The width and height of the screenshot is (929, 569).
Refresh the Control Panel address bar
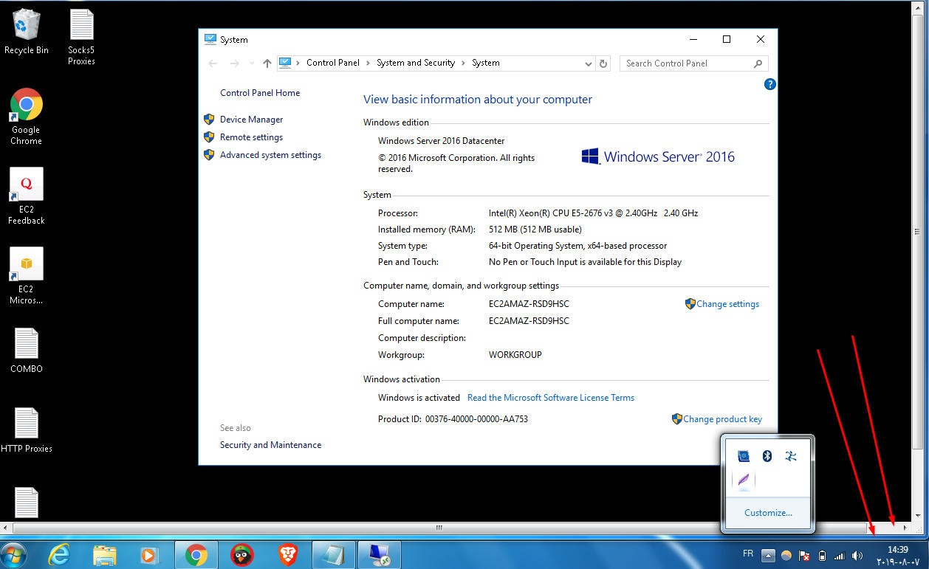603,63
